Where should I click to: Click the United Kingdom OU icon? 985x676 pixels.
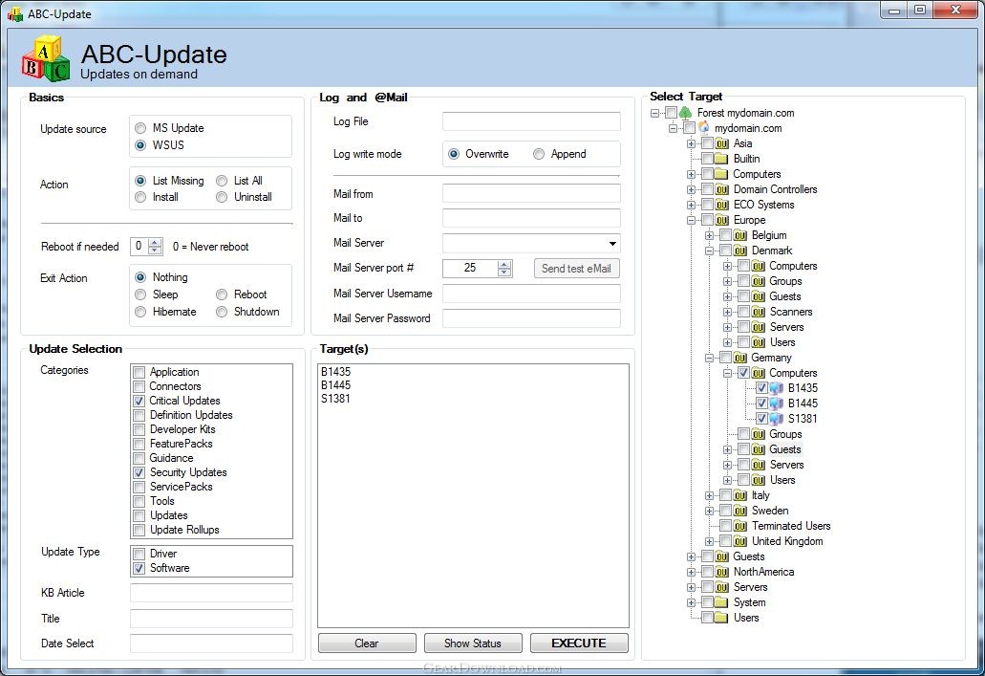pos(740,541)
